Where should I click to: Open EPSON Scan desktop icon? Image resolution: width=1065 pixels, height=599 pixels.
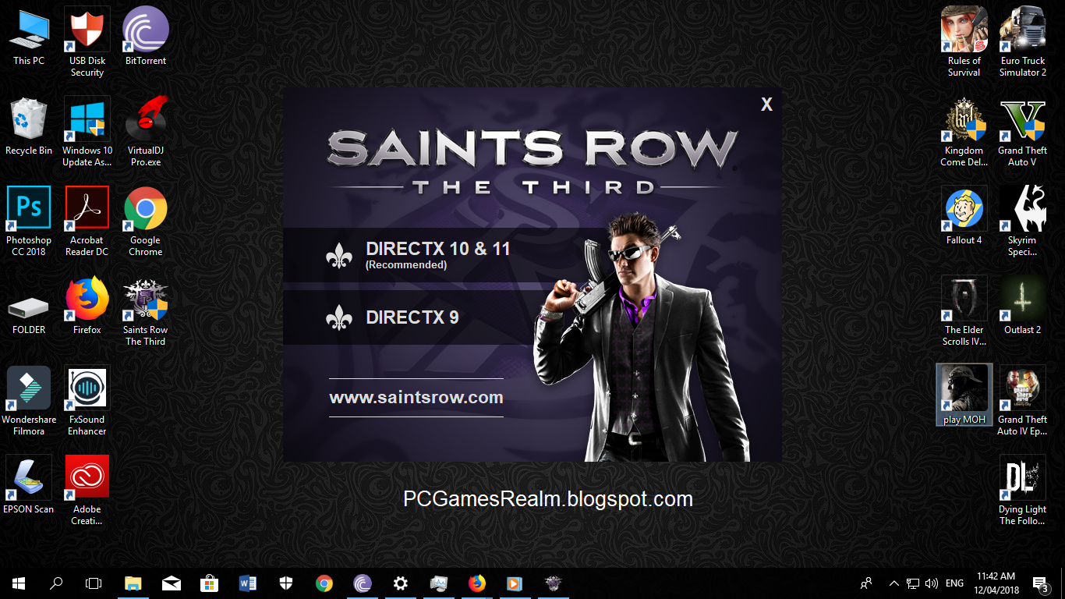[x=29, y=485]
